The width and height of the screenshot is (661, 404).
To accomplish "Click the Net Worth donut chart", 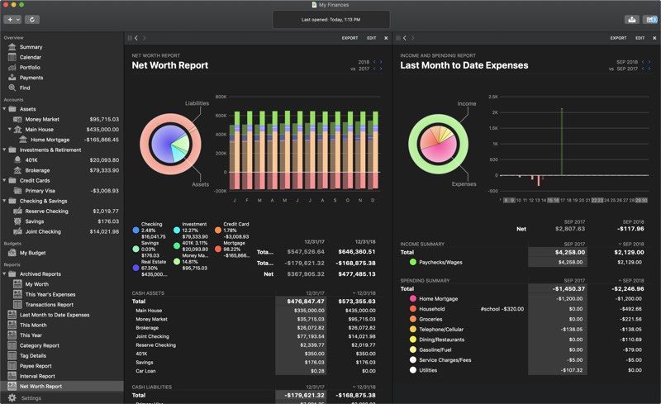I will coord(170,144).
